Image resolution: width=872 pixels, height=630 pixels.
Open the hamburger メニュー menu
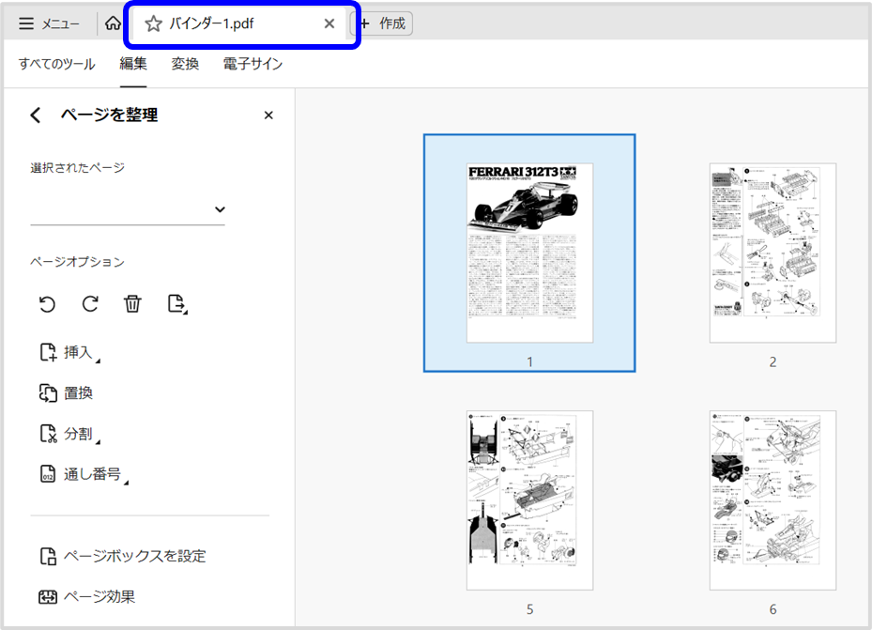click(49, 23)
